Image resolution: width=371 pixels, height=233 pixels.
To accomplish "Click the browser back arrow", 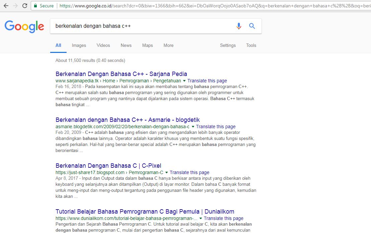I will (x=6, y=6).
